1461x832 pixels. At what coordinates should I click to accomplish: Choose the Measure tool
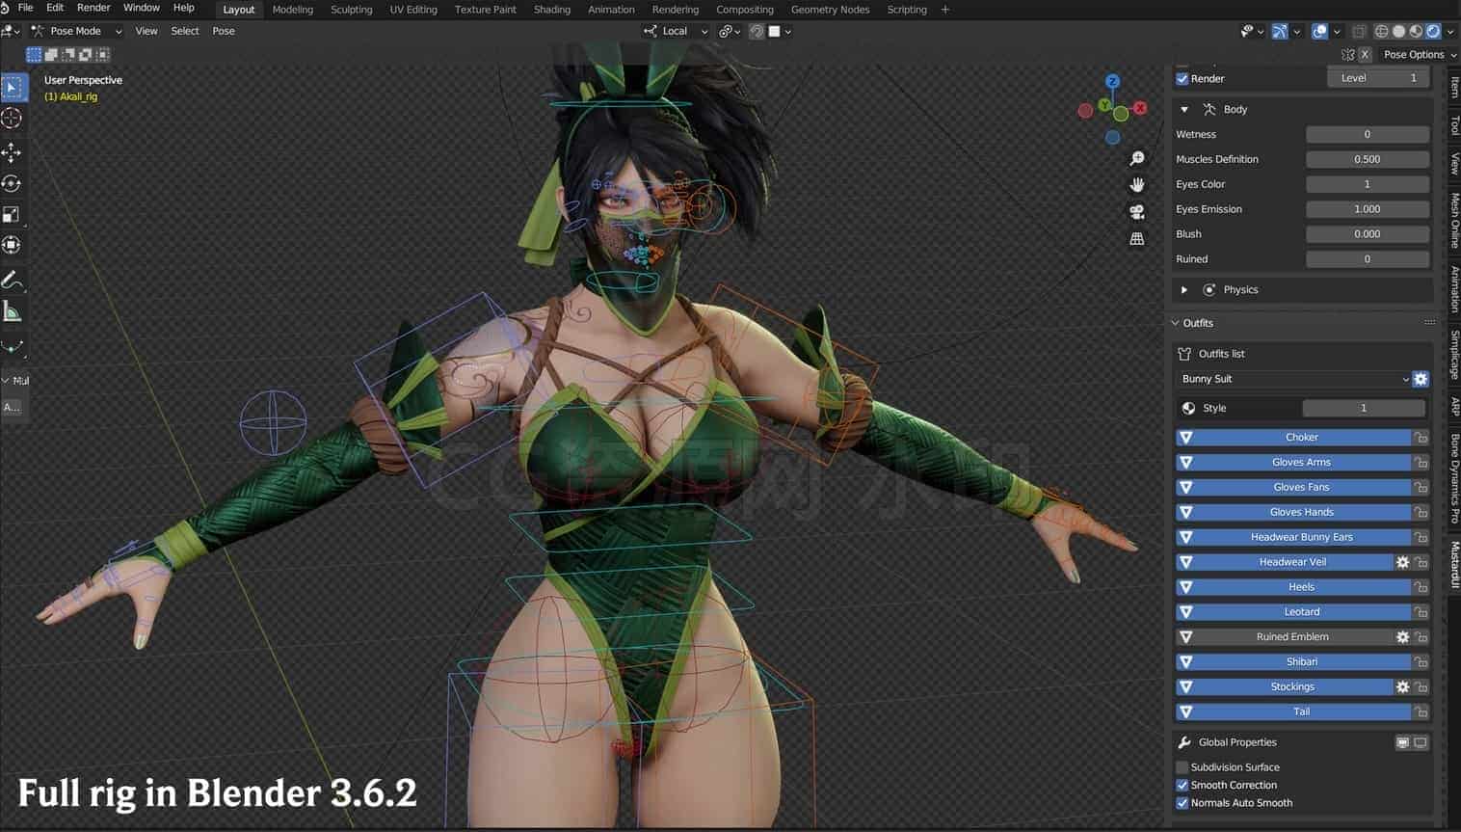pyautogui.click(x=13, y=311)
